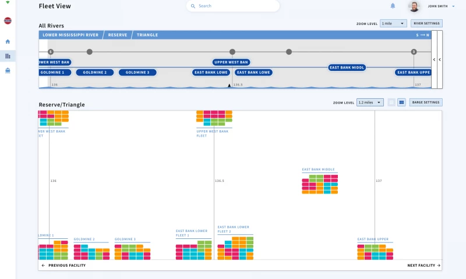Go to Next Facility
The height and width of the screenshot is (279, 466).
(423, 265)
